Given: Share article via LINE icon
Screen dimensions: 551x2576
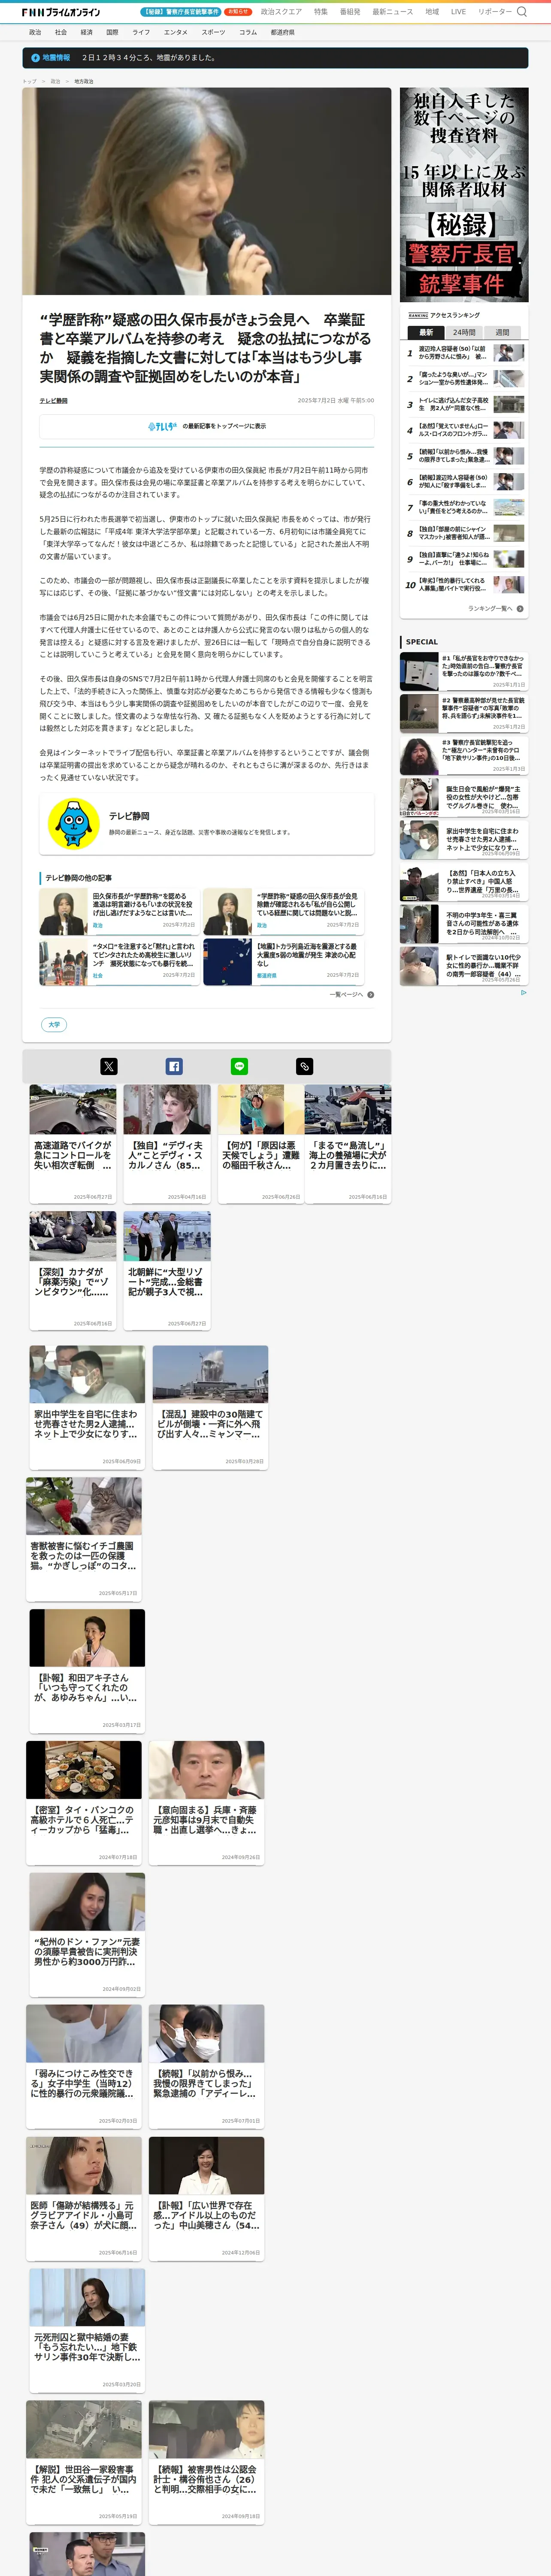Looking at the screenshot, I should click(239, 1066).
